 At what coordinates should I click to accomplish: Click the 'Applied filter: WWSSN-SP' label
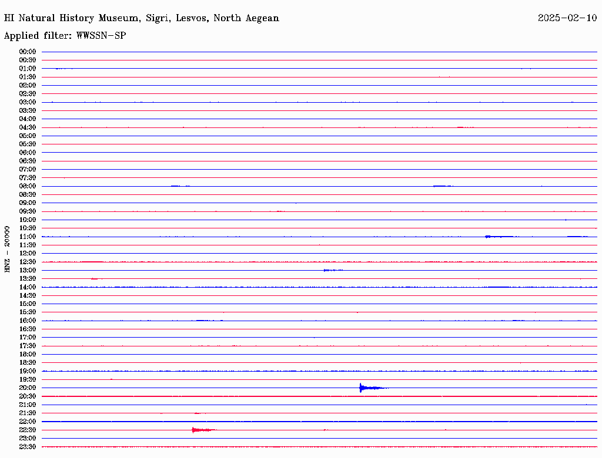click(65, 36)
